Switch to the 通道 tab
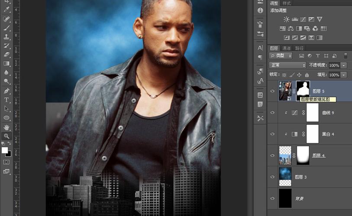The height and width of the screenshot is (216, 352). [287, 48]
